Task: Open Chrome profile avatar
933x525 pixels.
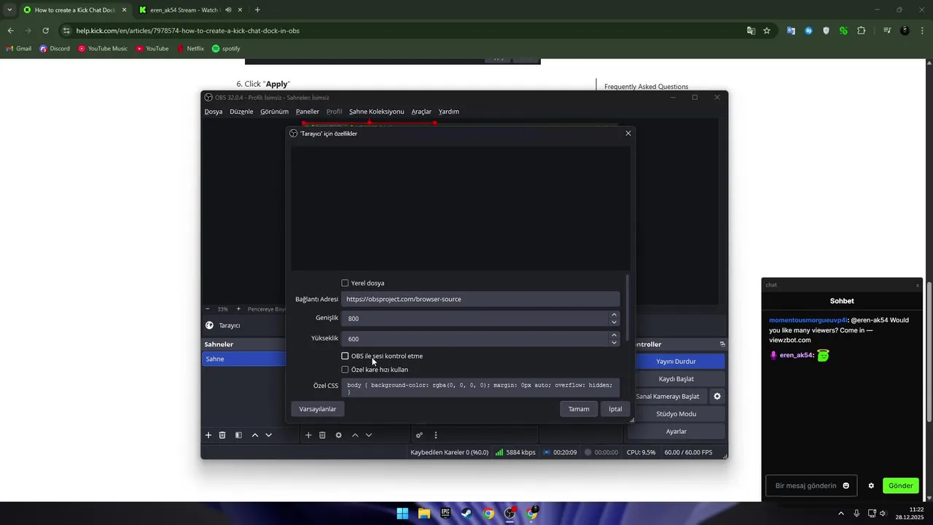Action: (905, 31)
